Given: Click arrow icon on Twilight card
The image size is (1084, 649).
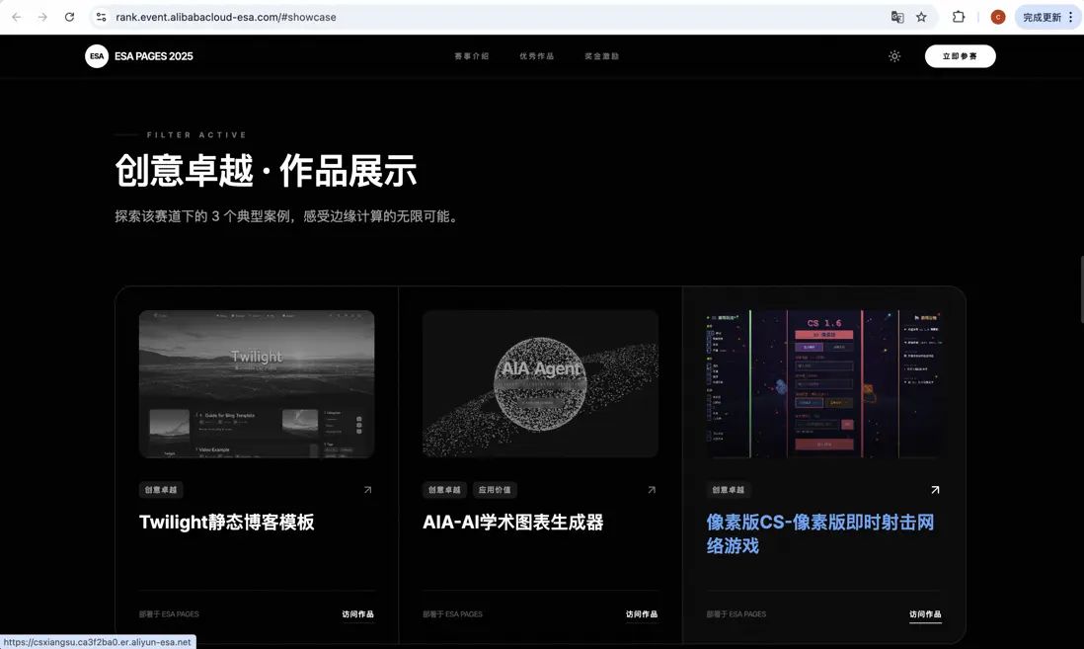Looking at the screenshot, I should [x=368, y=490].
